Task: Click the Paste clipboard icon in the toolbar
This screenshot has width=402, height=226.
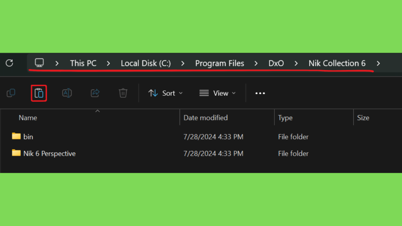Action: 39,93
